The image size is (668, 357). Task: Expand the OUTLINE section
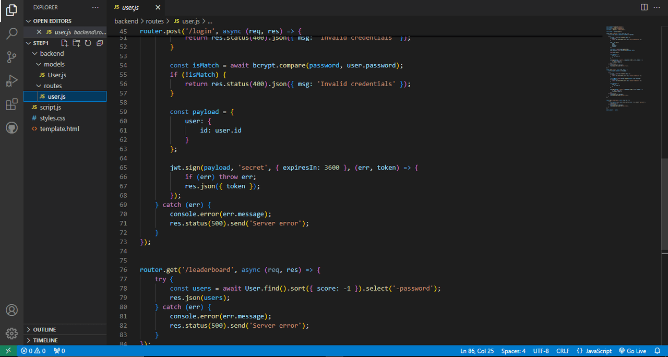coord(44,329)
